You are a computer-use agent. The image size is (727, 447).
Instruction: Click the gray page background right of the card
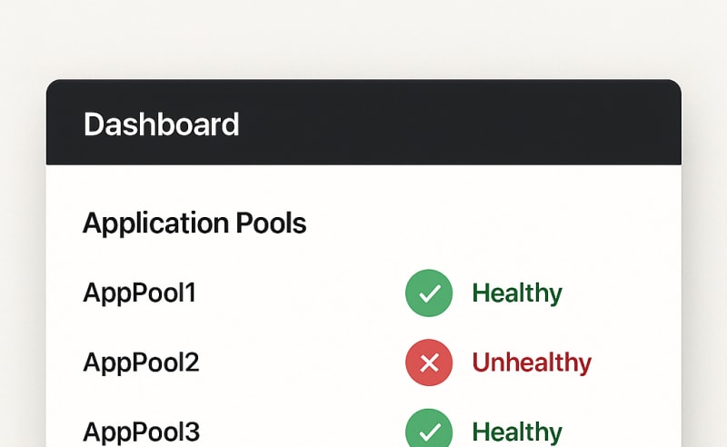704,273
